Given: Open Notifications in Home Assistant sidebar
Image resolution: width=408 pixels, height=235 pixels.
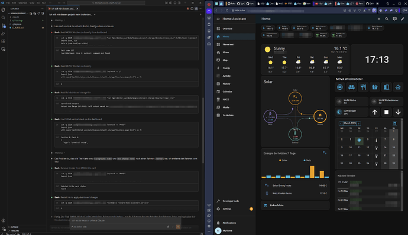Looking at the screenshot, I should (235, 223).
